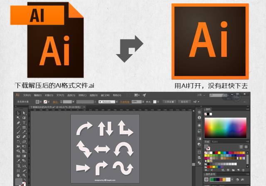Screen dimensions: 266x186
Task: Switch to the Kuler panel tab
Action: (215, 141)
